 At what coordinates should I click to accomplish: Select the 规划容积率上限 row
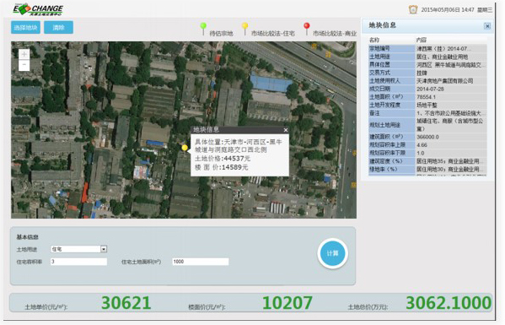click(427, 144)
